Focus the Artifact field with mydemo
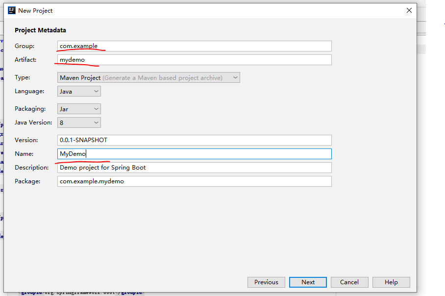The width and height of the screenshot is (445, 296). coord(195,60)
